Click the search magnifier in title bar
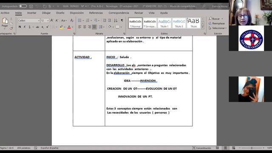272x153 pixels. click(204, 6)
